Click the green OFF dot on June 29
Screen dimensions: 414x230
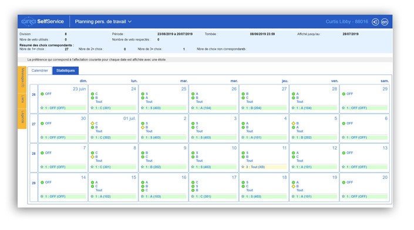coord(344,94)
